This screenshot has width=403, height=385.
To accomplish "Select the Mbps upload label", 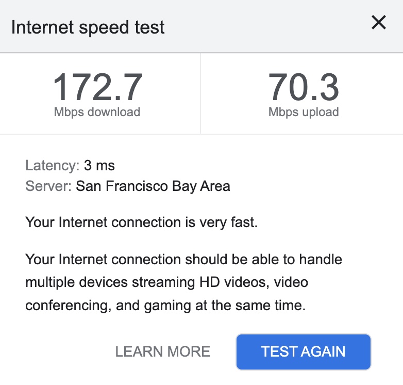I will [x=304, y=112].
